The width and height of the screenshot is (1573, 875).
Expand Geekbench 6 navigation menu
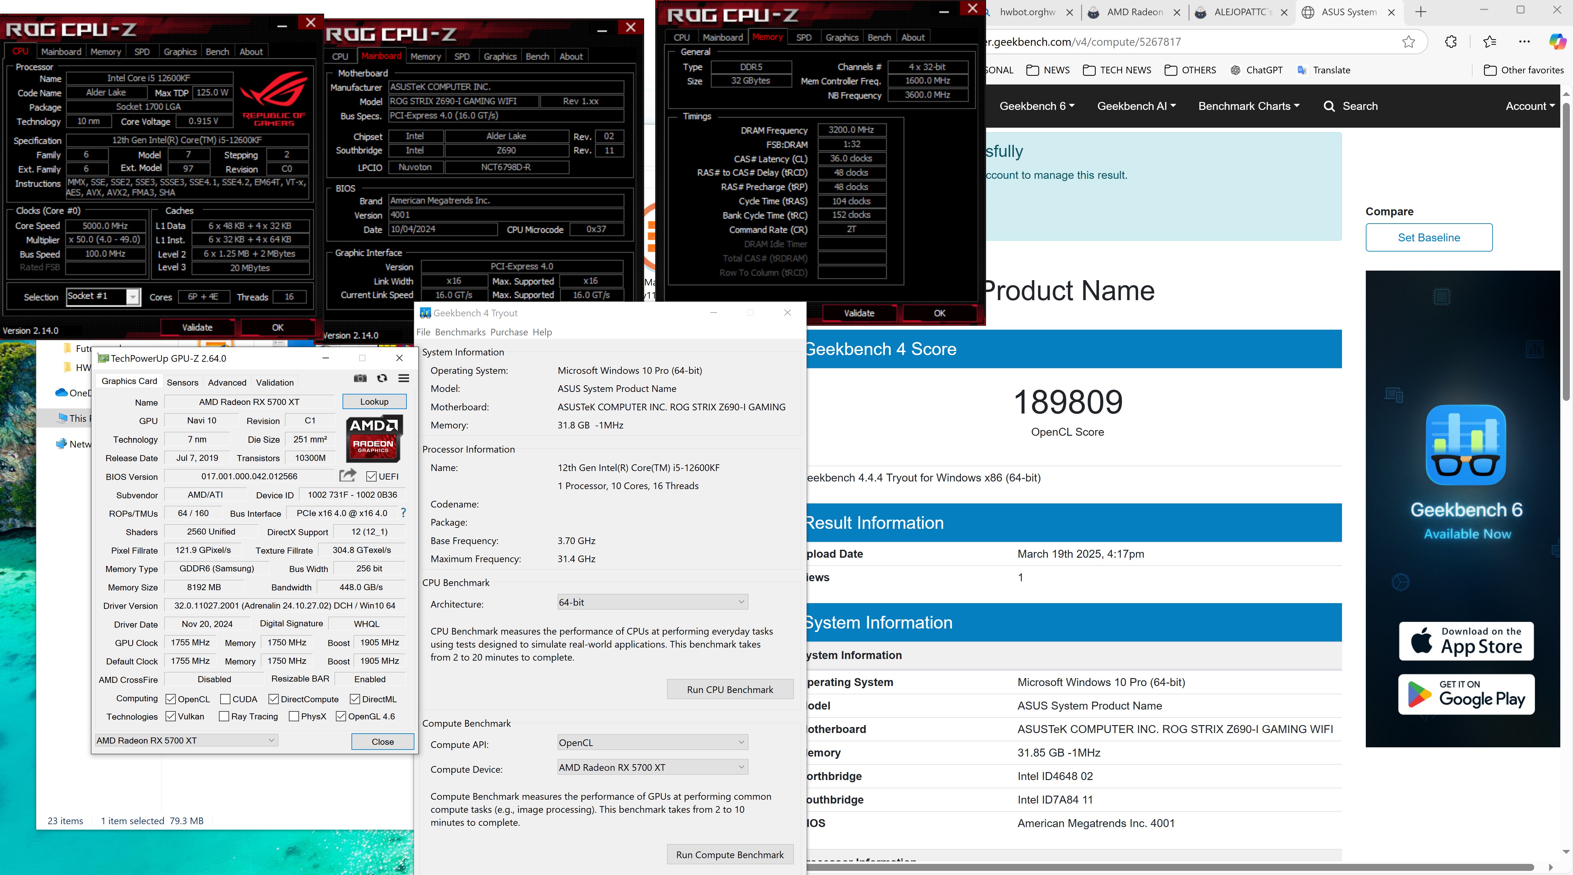tap(1037, 106)
